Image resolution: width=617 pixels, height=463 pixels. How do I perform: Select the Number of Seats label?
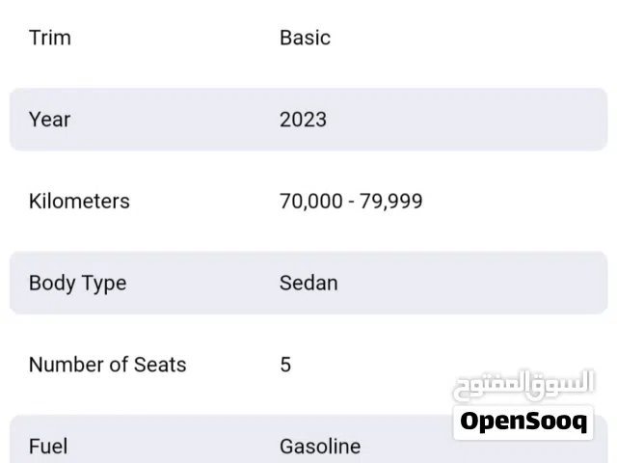point(107,365)
